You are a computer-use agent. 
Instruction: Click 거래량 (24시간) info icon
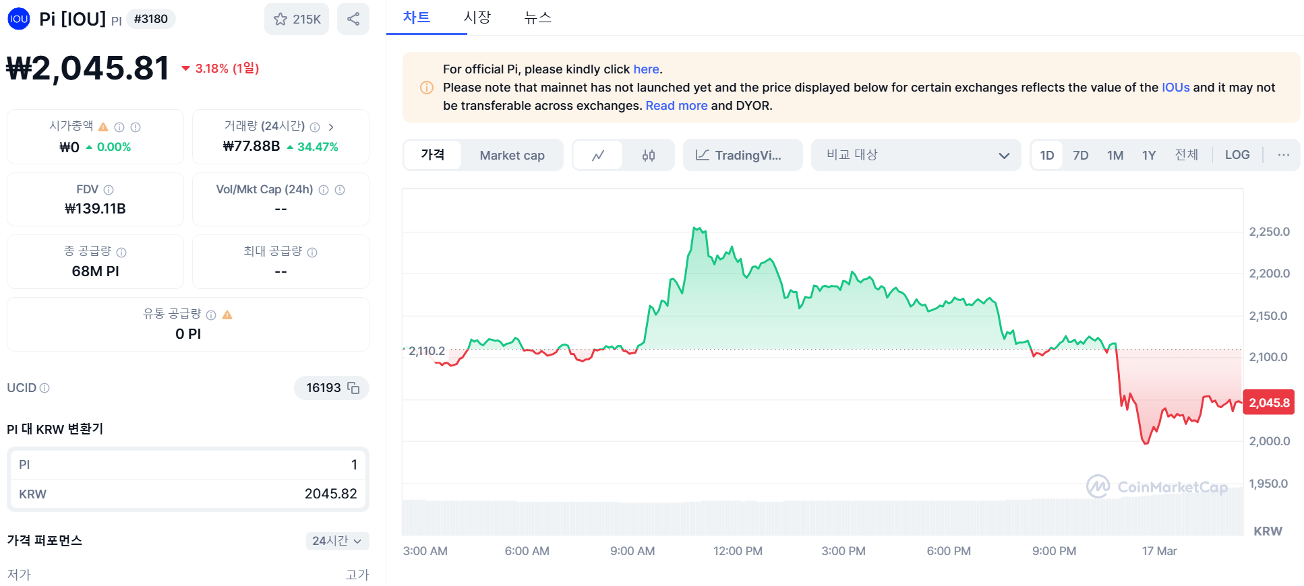[315, 127]
